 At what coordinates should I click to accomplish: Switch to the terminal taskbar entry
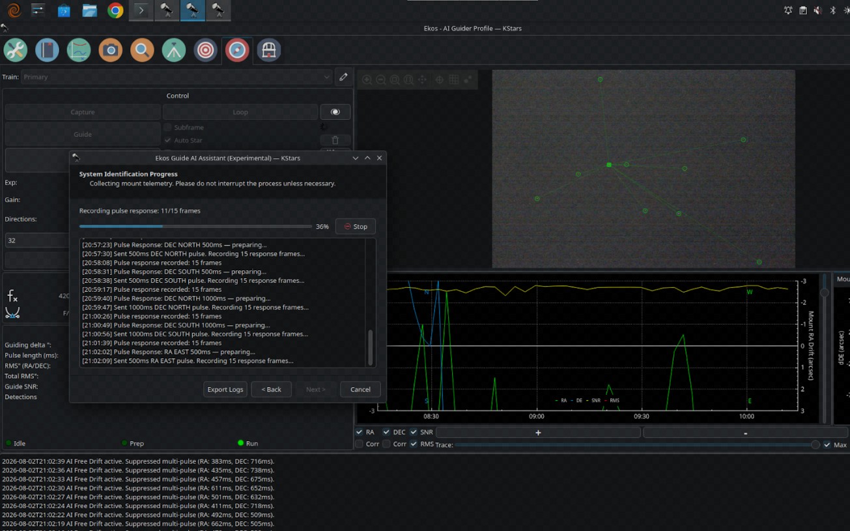click(141, 10)
